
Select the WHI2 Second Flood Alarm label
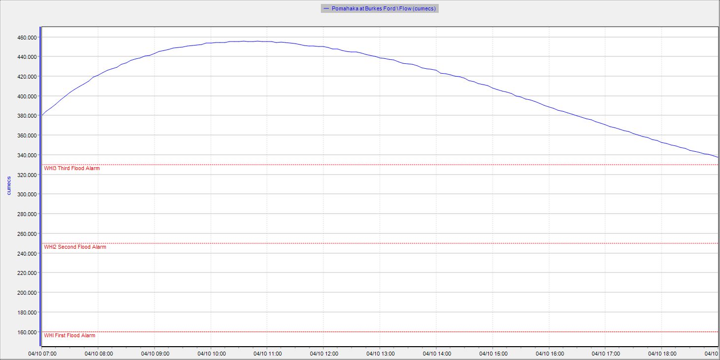(x=75, y=247)
